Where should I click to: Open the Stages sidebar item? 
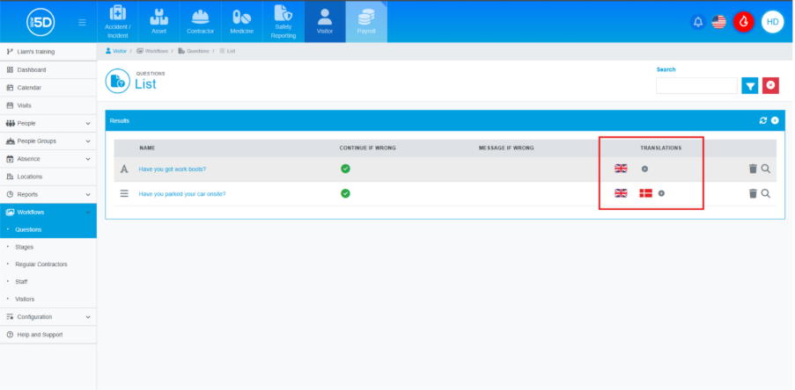point(25,247)
